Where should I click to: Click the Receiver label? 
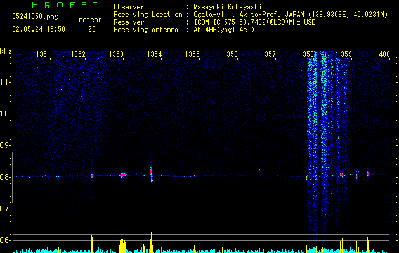tap(129, 22)
